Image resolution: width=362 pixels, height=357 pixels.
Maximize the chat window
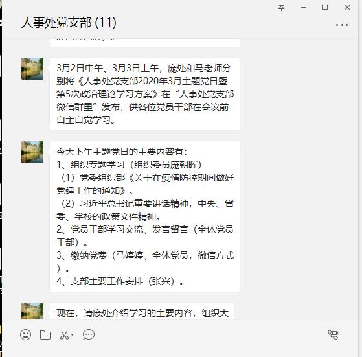point(325,7)
